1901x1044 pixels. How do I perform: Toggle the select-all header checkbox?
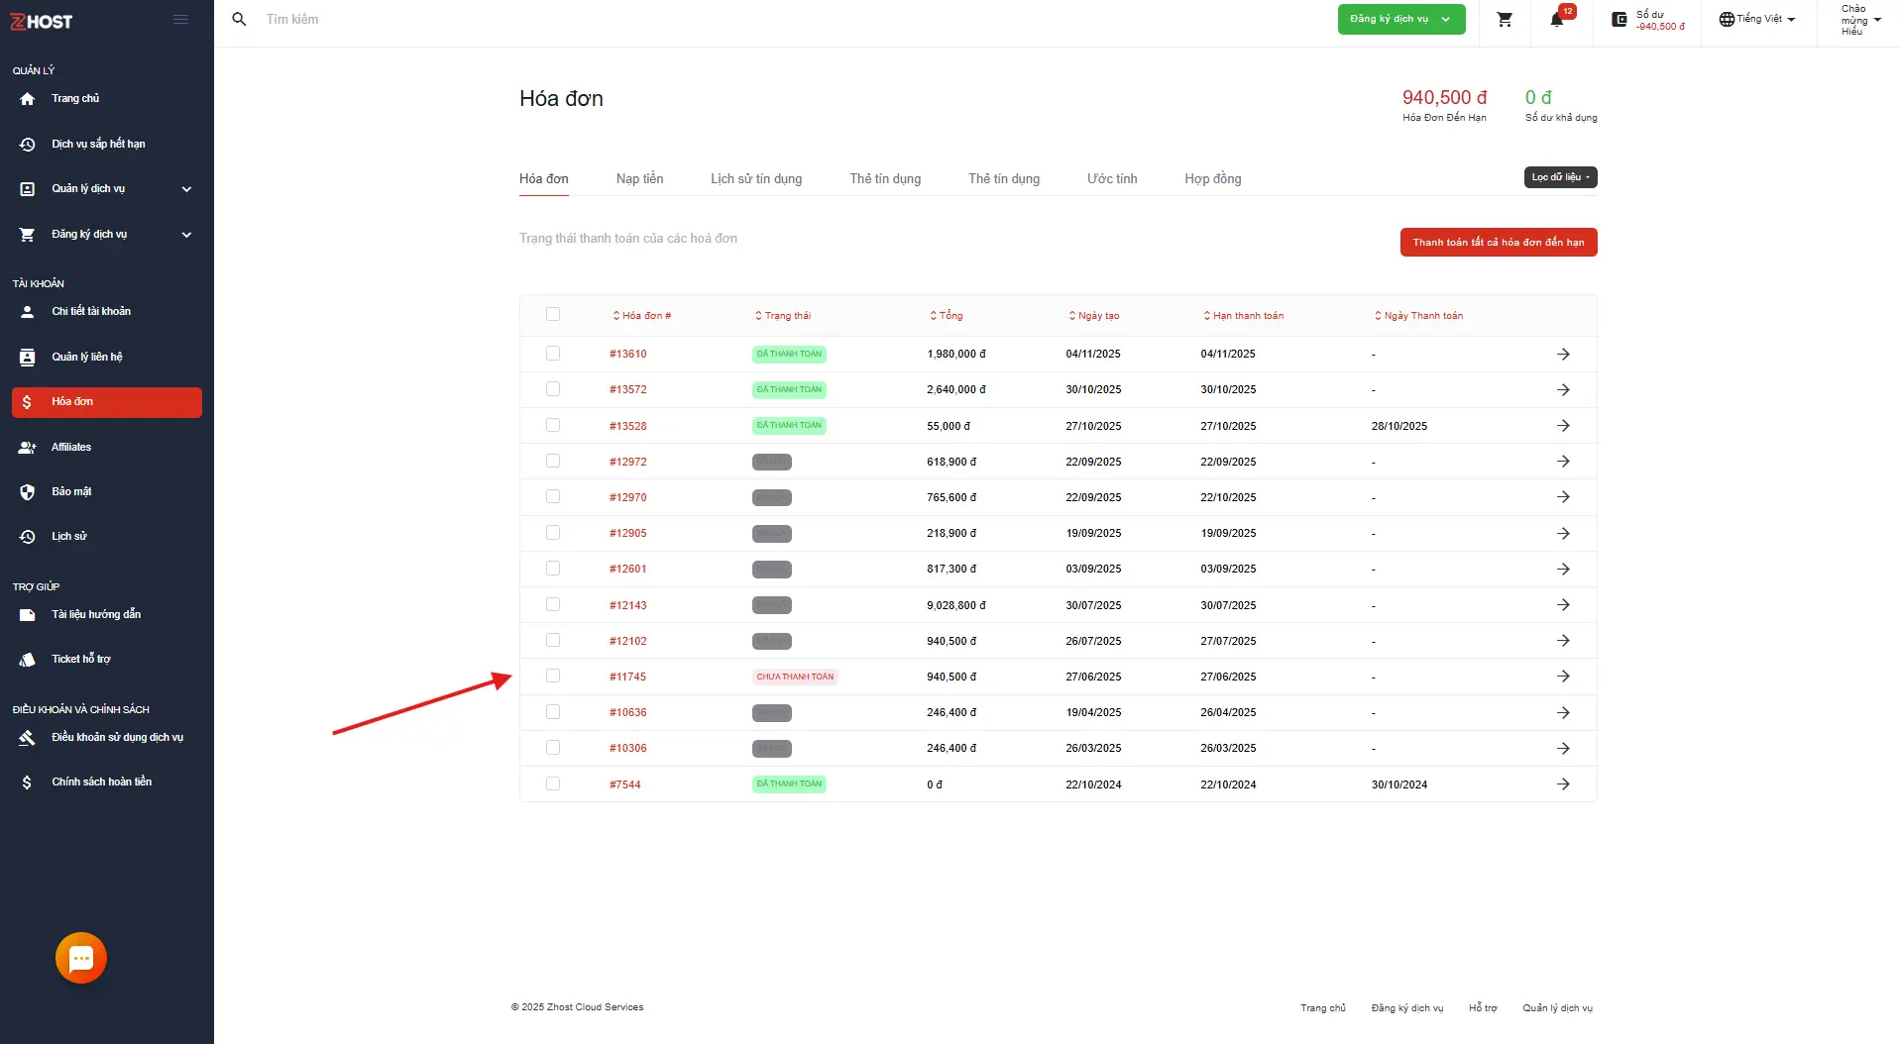click(553, 315)
